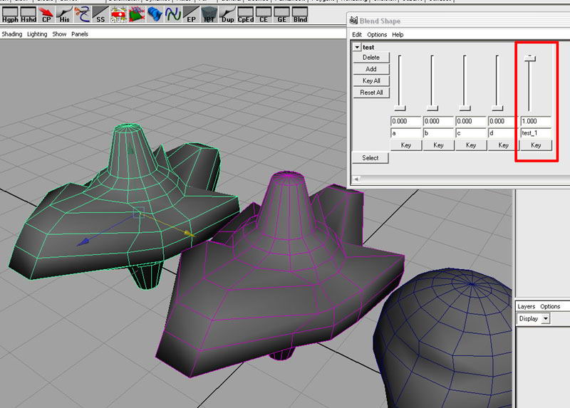This screenshot has width=570, height=408.
Task: Click the target name field 'b'
Action: pyautogui.click(x=438, y=133)
